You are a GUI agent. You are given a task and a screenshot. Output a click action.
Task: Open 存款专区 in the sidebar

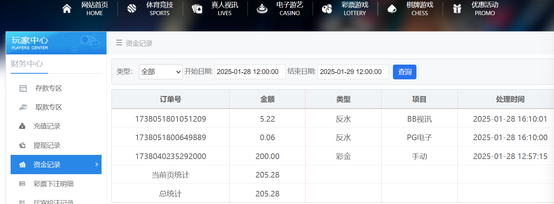[x=48, y=88]
